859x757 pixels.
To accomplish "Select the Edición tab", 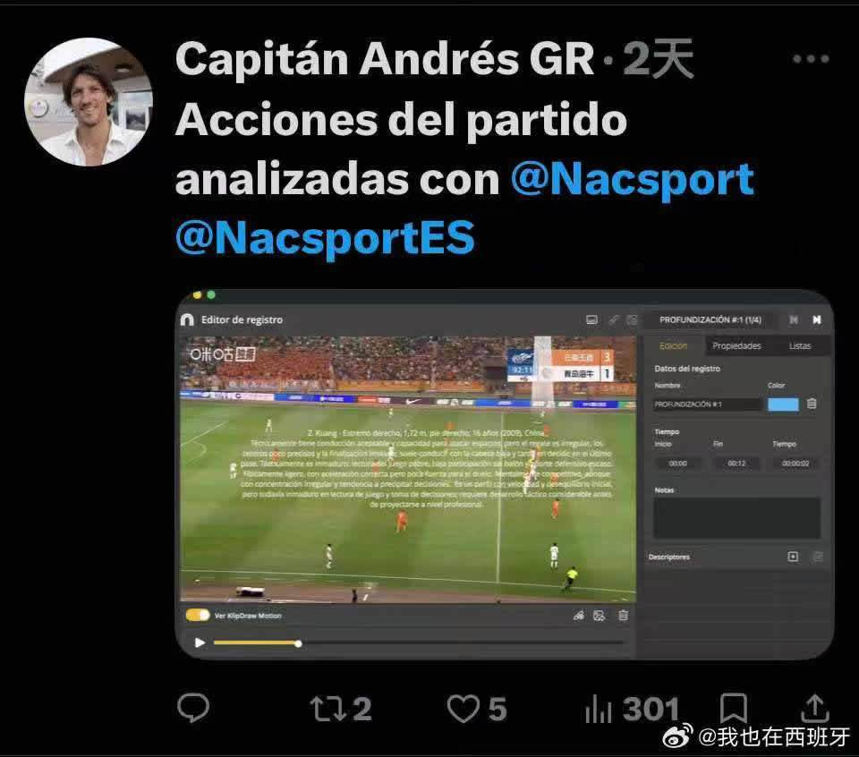I will [673, 345].
